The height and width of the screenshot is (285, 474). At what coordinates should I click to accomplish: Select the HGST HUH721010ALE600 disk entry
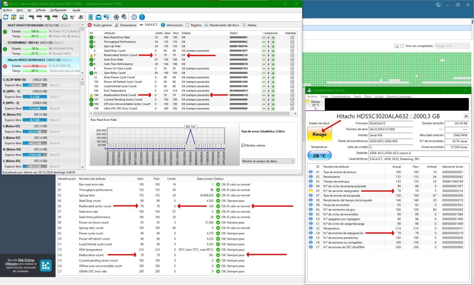pos(41,31)
